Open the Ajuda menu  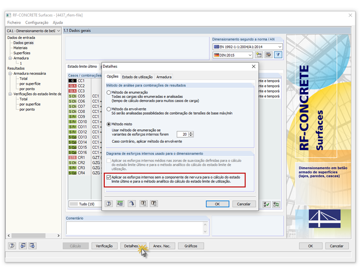58,23
